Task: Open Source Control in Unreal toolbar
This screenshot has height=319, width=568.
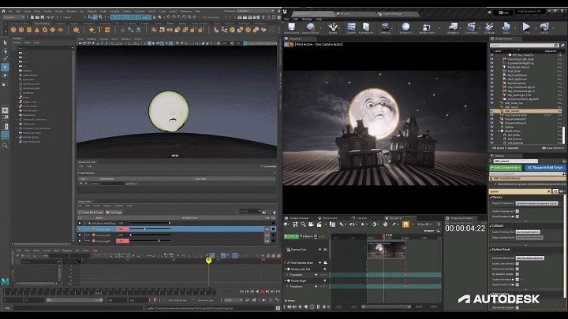Action: click(310, 27)
